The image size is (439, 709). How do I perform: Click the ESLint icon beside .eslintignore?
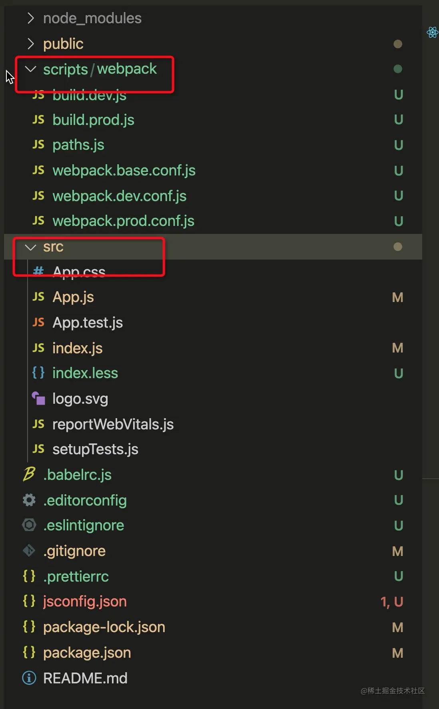(29, 525)
